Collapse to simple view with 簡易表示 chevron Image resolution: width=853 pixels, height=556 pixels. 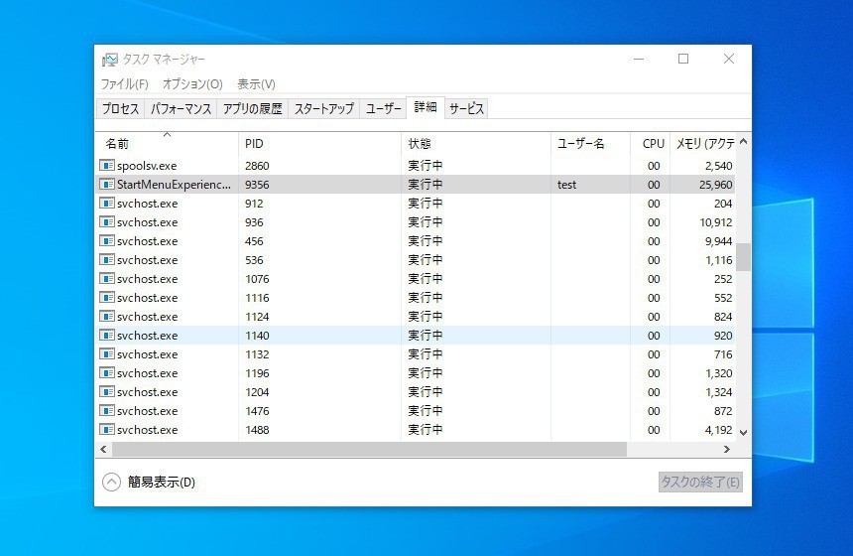click(111, 482)
